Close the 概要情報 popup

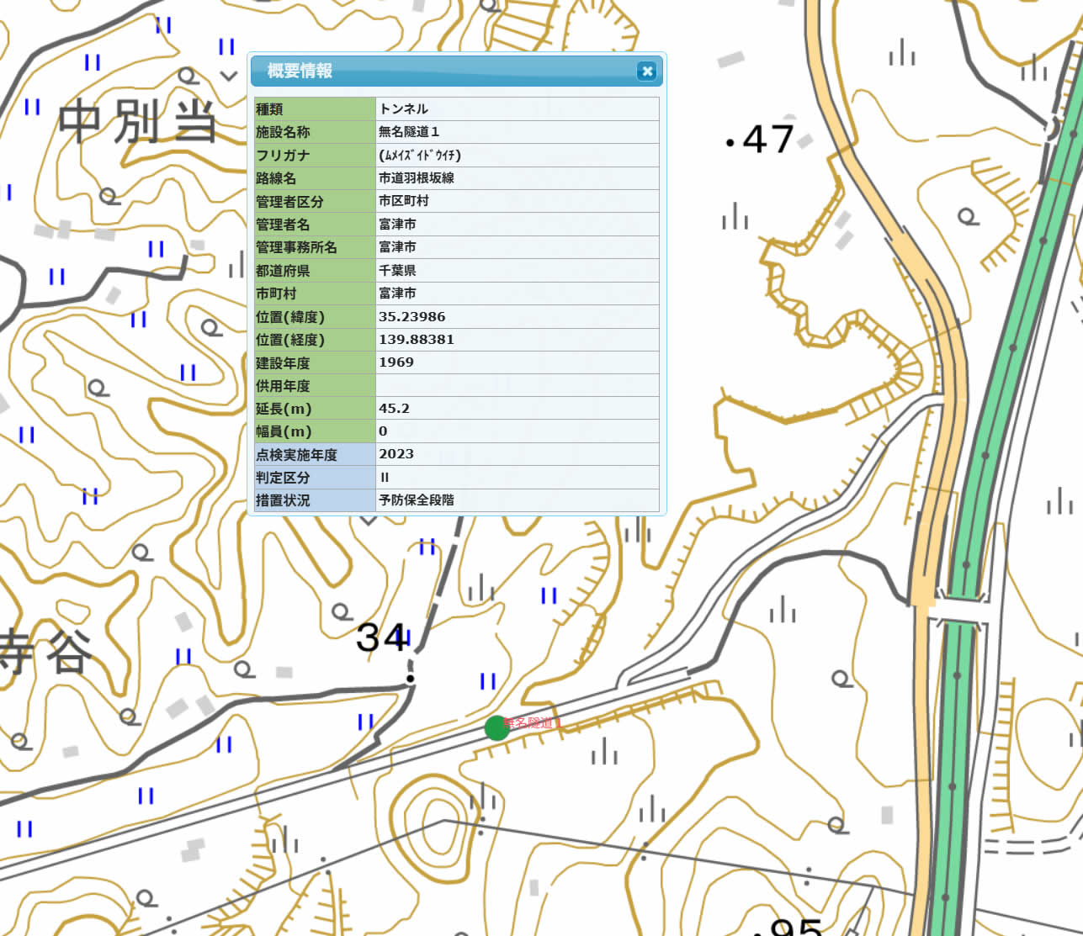click(x=646, y=71)
